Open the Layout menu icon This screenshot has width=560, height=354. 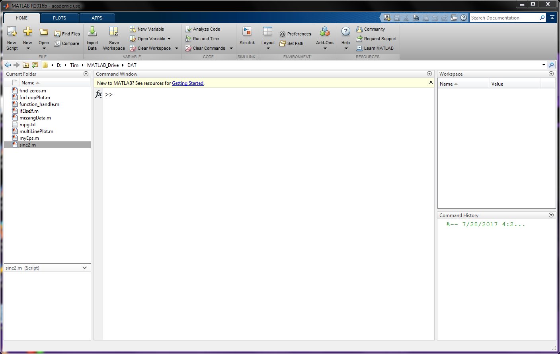[x=268, y=31]
